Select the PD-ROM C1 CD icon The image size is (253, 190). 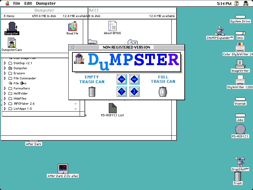[x=240, y=129]
